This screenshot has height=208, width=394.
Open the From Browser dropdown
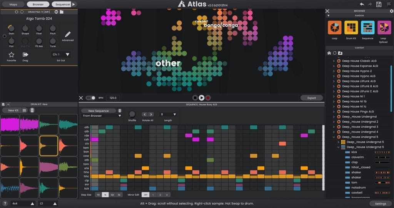[102, 116]
